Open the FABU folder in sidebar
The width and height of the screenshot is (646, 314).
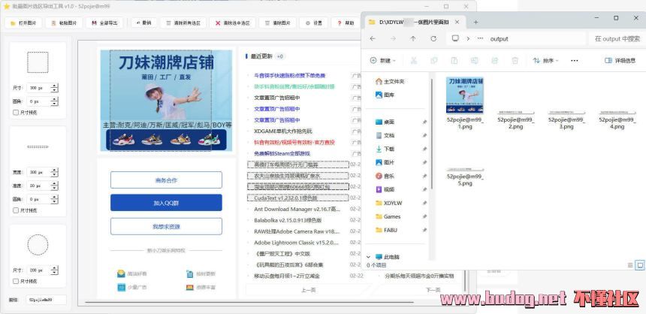[387, 230]
